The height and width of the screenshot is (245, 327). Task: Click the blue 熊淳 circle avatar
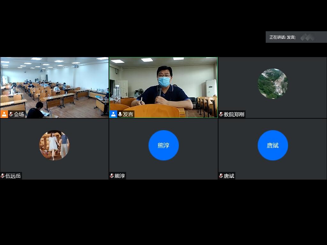tap(163, 145)
